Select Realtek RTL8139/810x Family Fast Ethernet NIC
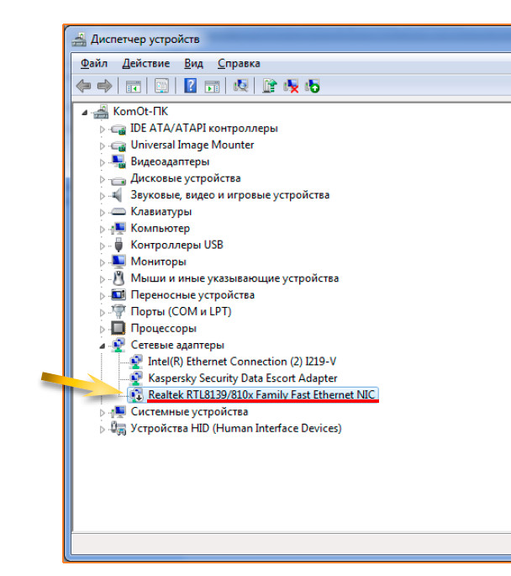Screen dimensions: 511x576 coord(262,394)
